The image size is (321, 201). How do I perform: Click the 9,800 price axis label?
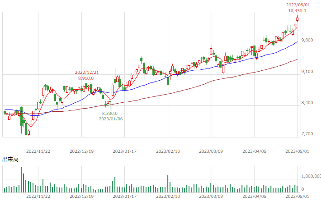pyautogui.click(x=307, y=40)
